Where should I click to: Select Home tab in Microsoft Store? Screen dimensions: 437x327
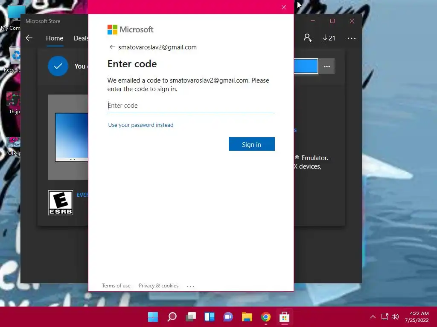(55, 38)
